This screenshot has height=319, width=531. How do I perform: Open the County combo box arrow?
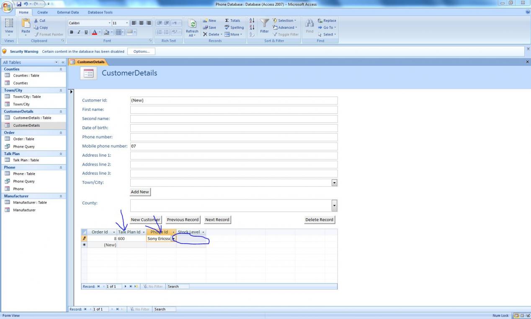point(334,205)
